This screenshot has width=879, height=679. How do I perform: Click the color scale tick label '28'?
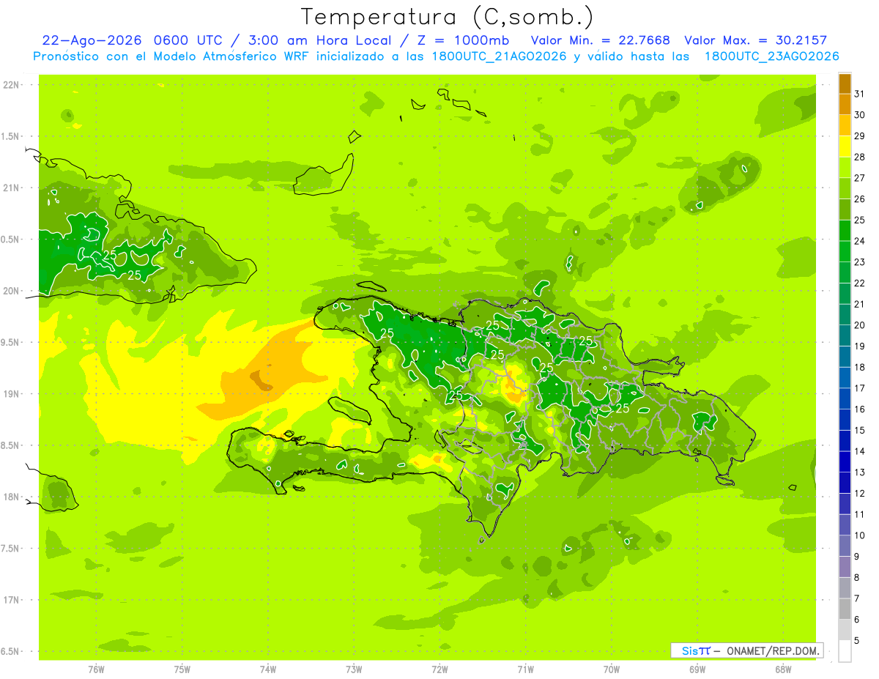(860, 157)
